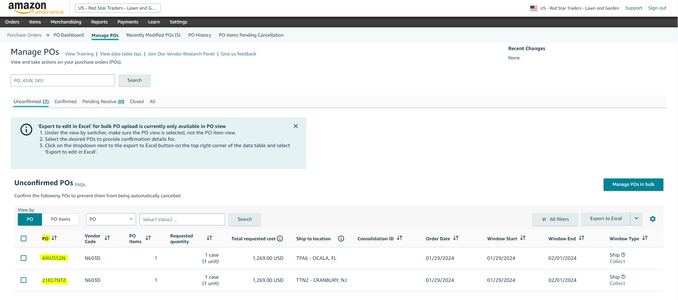Sort by Window Start column arrows
This screenshot has width=678, height=300.
(x=523, y=238)
